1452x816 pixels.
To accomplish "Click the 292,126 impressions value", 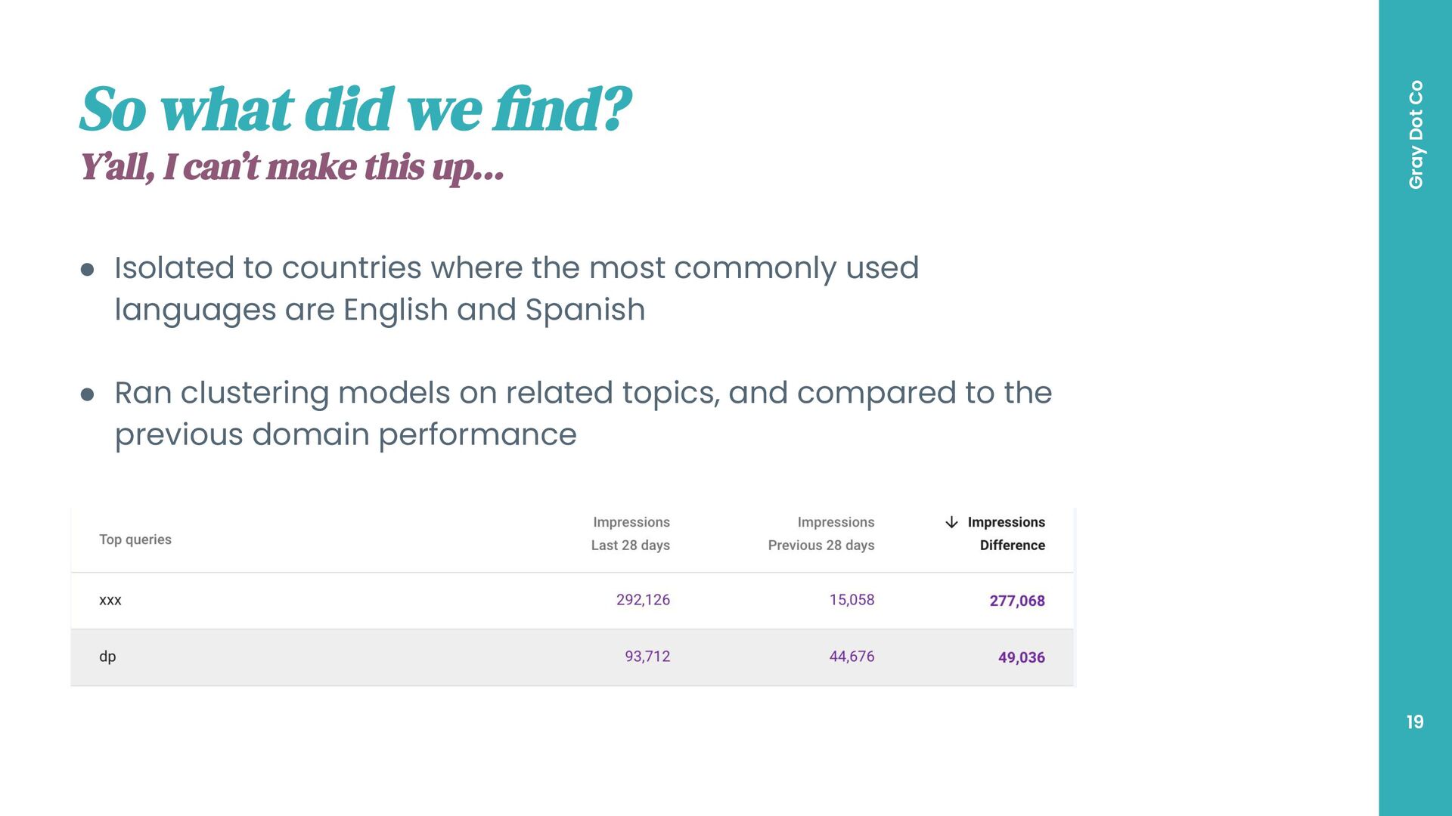I will (x=643, y=600).
